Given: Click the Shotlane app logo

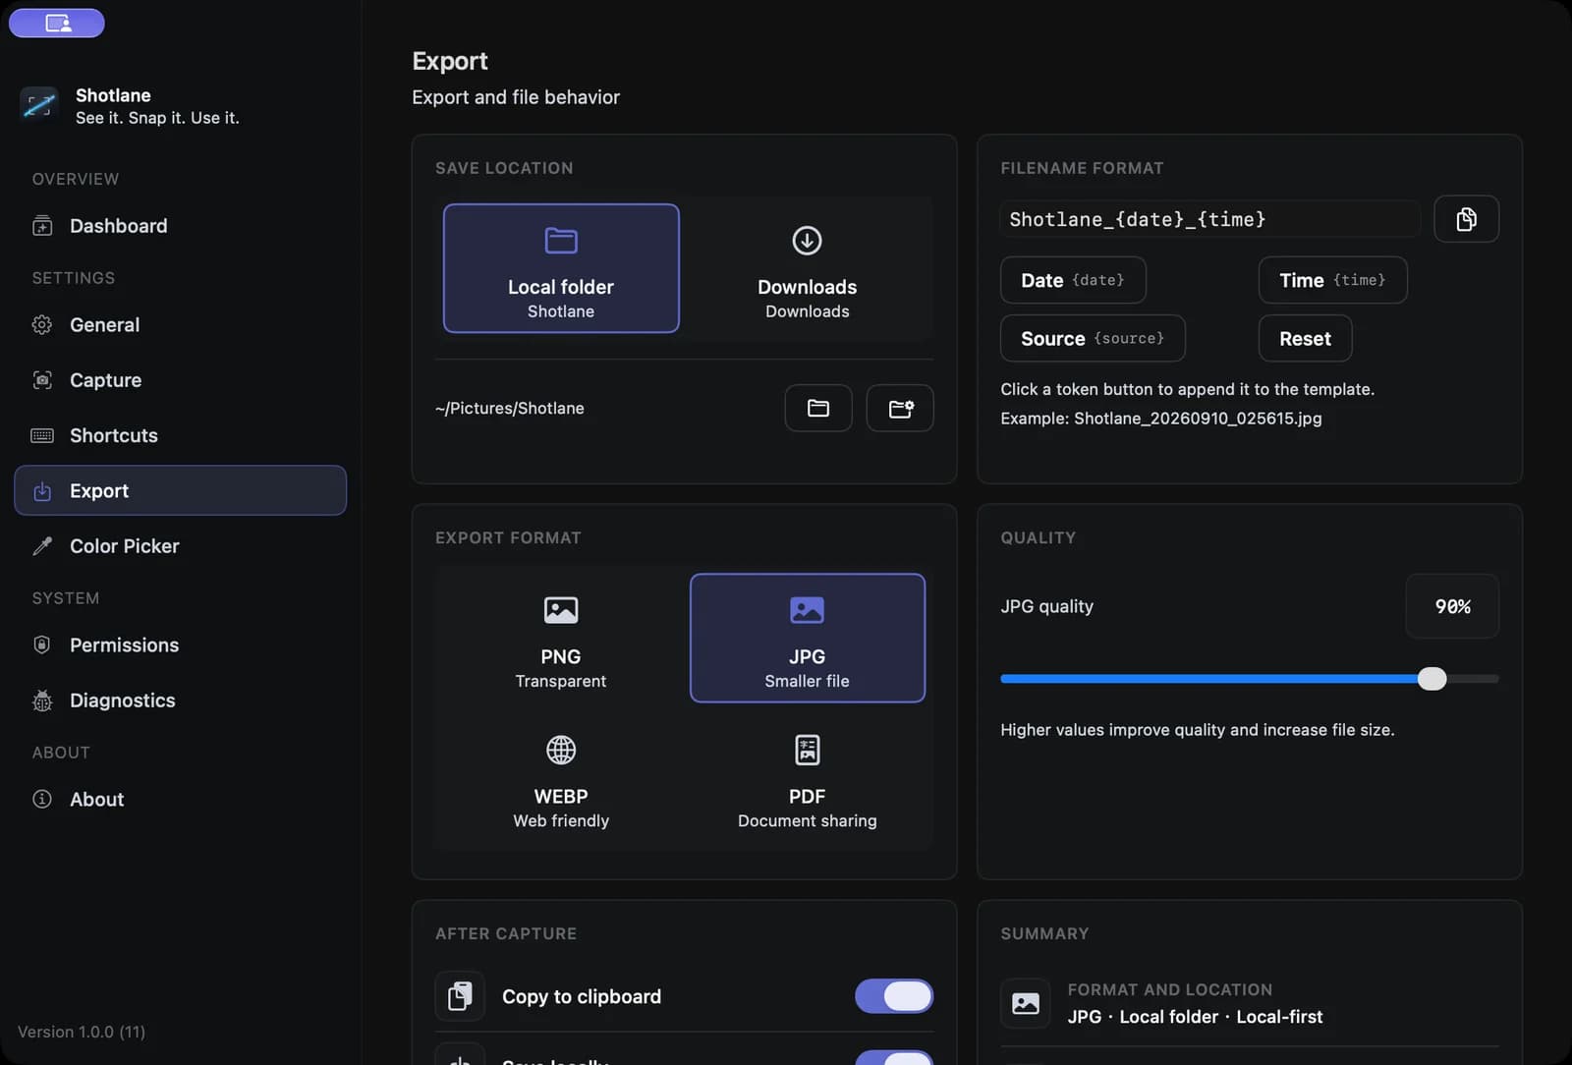Looking at the screenshot, I should click(x=39, y=105).
